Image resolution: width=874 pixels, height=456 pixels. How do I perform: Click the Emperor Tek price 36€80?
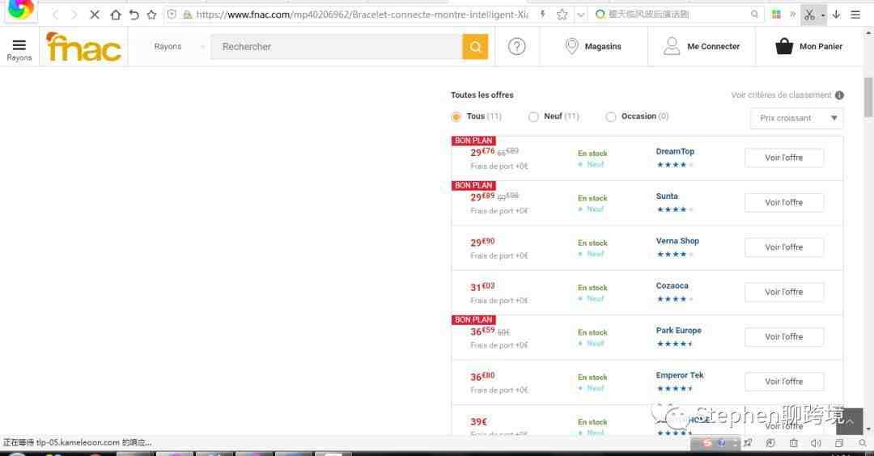pyautogui.click(x=482, y=377)
